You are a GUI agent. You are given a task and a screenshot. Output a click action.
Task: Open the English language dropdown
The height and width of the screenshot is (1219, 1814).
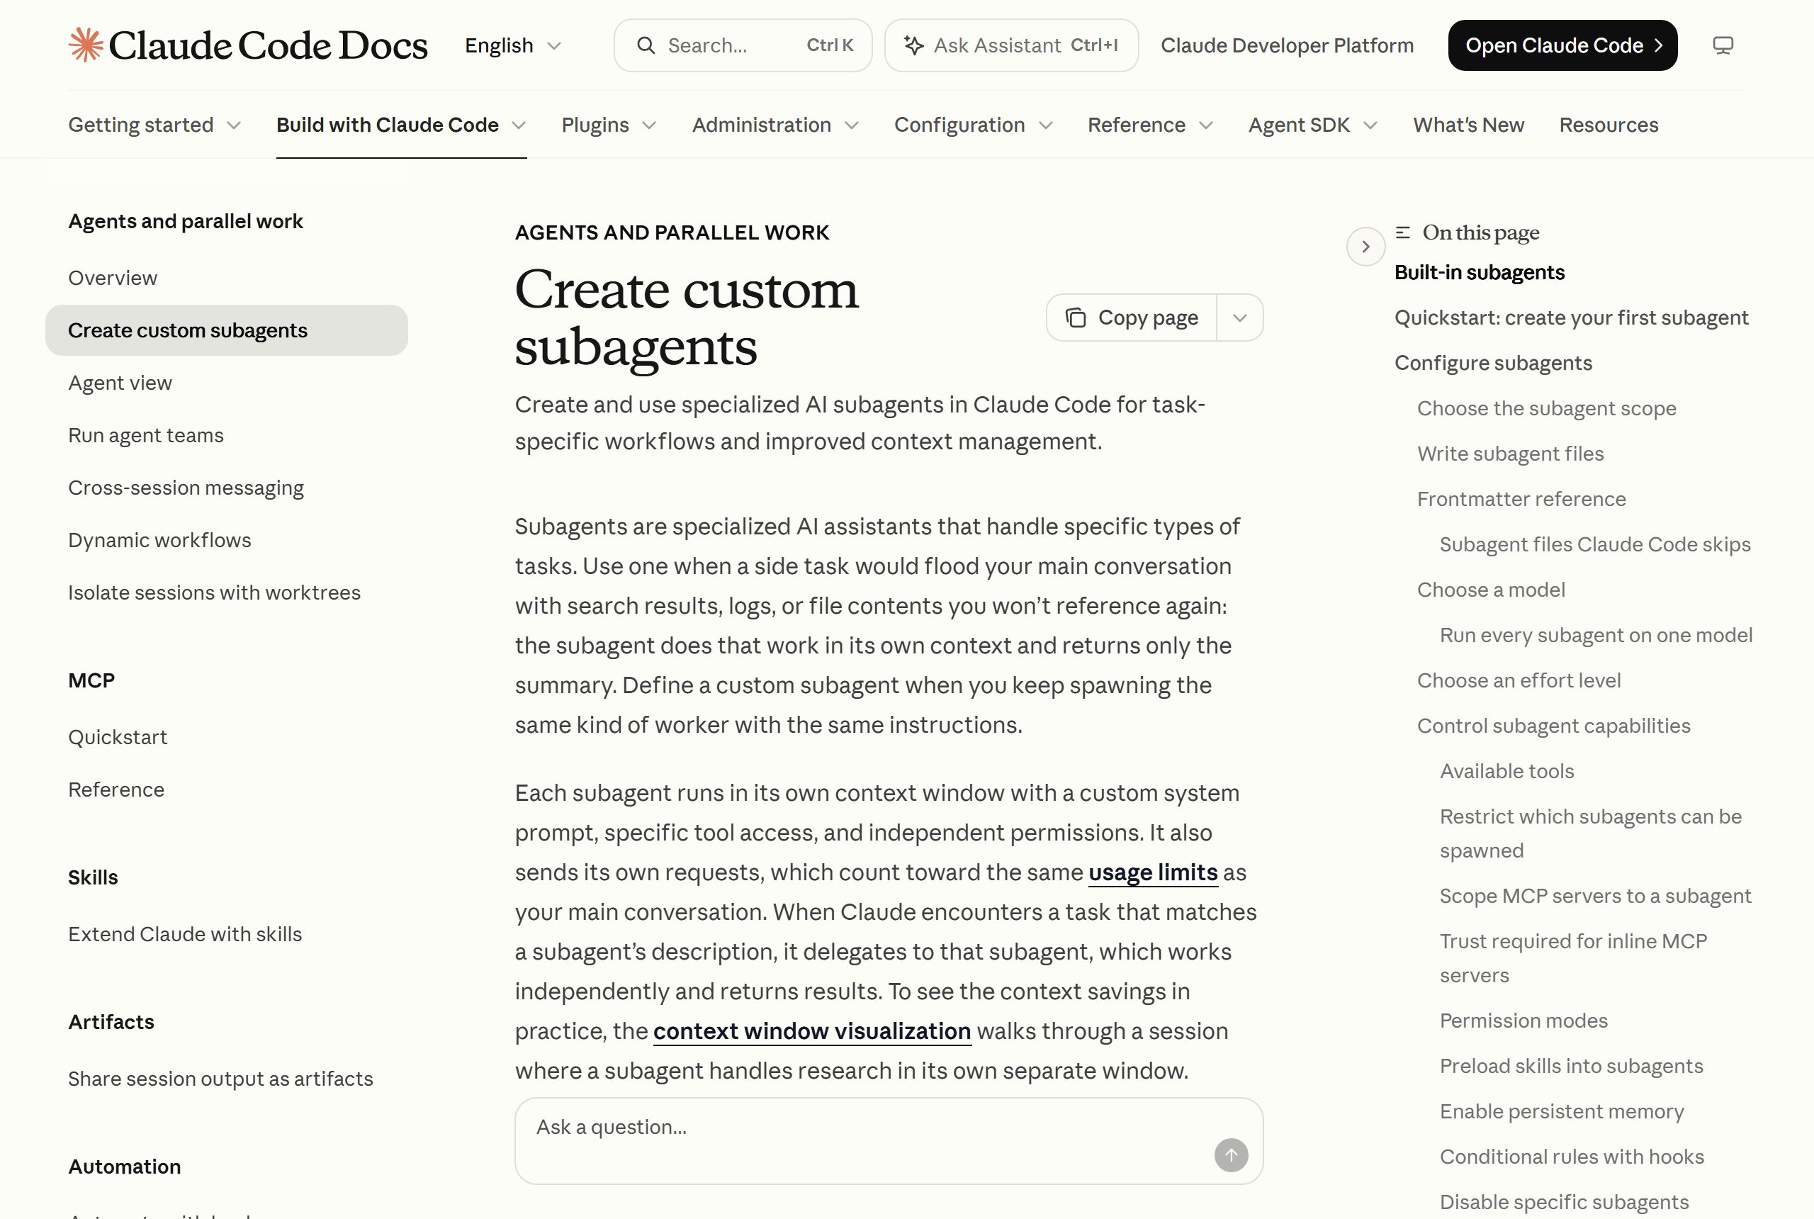[513, 45]
